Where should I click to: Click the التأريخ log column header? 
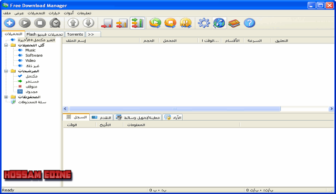point(110,125)
